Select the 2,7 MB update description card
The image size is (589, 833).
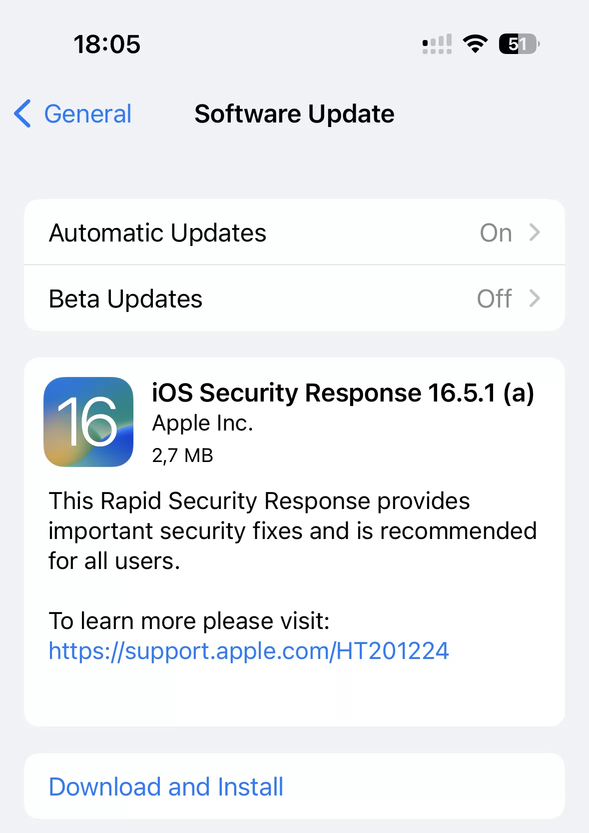tap(295, 540)
